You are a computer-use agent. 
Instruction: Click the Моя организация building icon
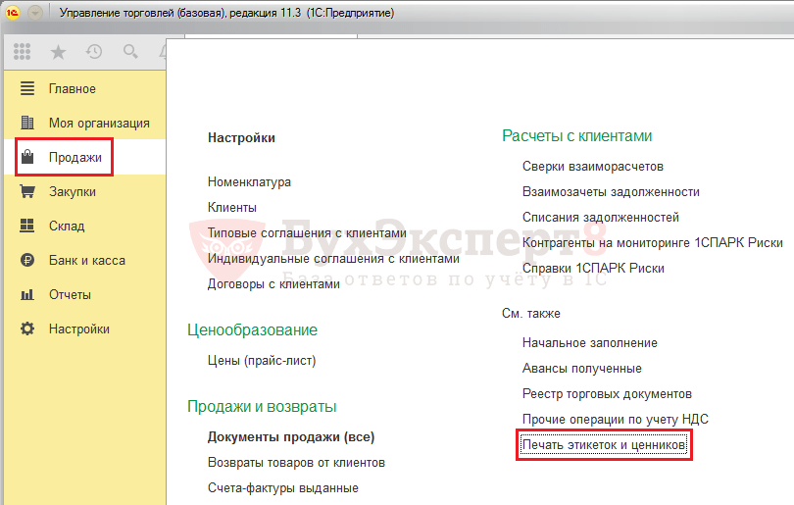[x=27, y=123]
